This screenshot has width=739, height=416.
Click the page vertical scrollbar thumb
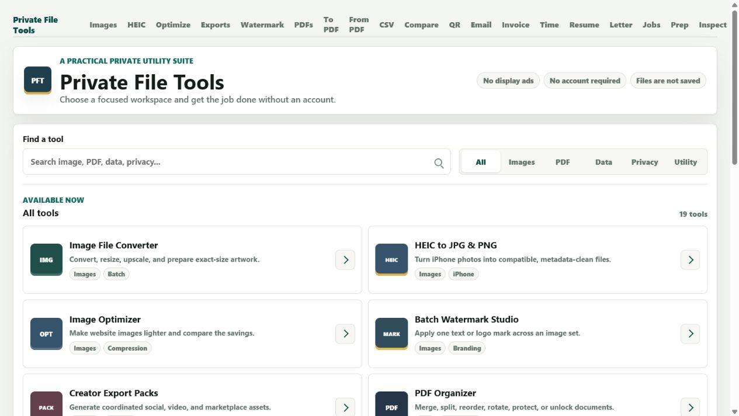pos(734,87)
